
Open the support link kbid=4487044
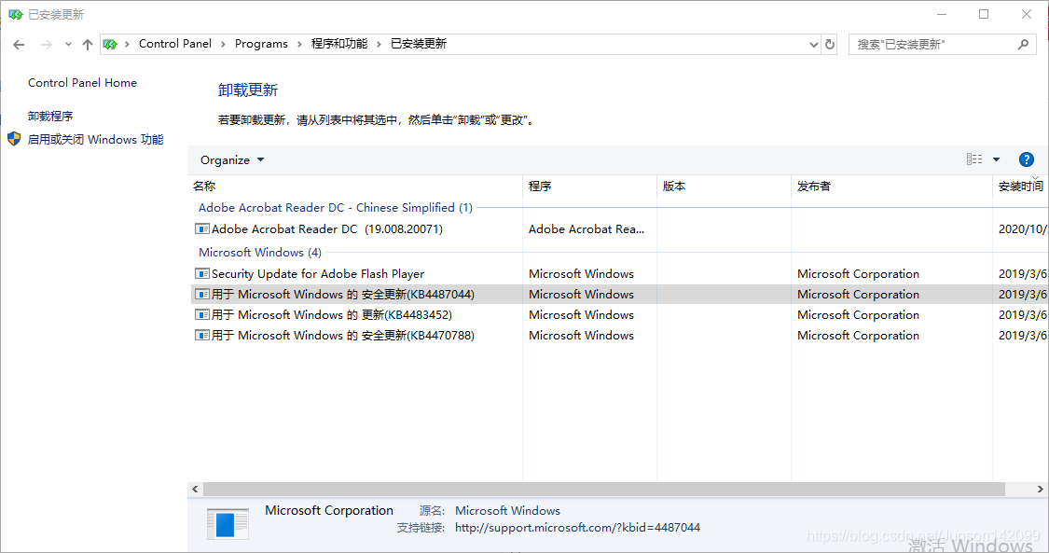click(577, 528)
